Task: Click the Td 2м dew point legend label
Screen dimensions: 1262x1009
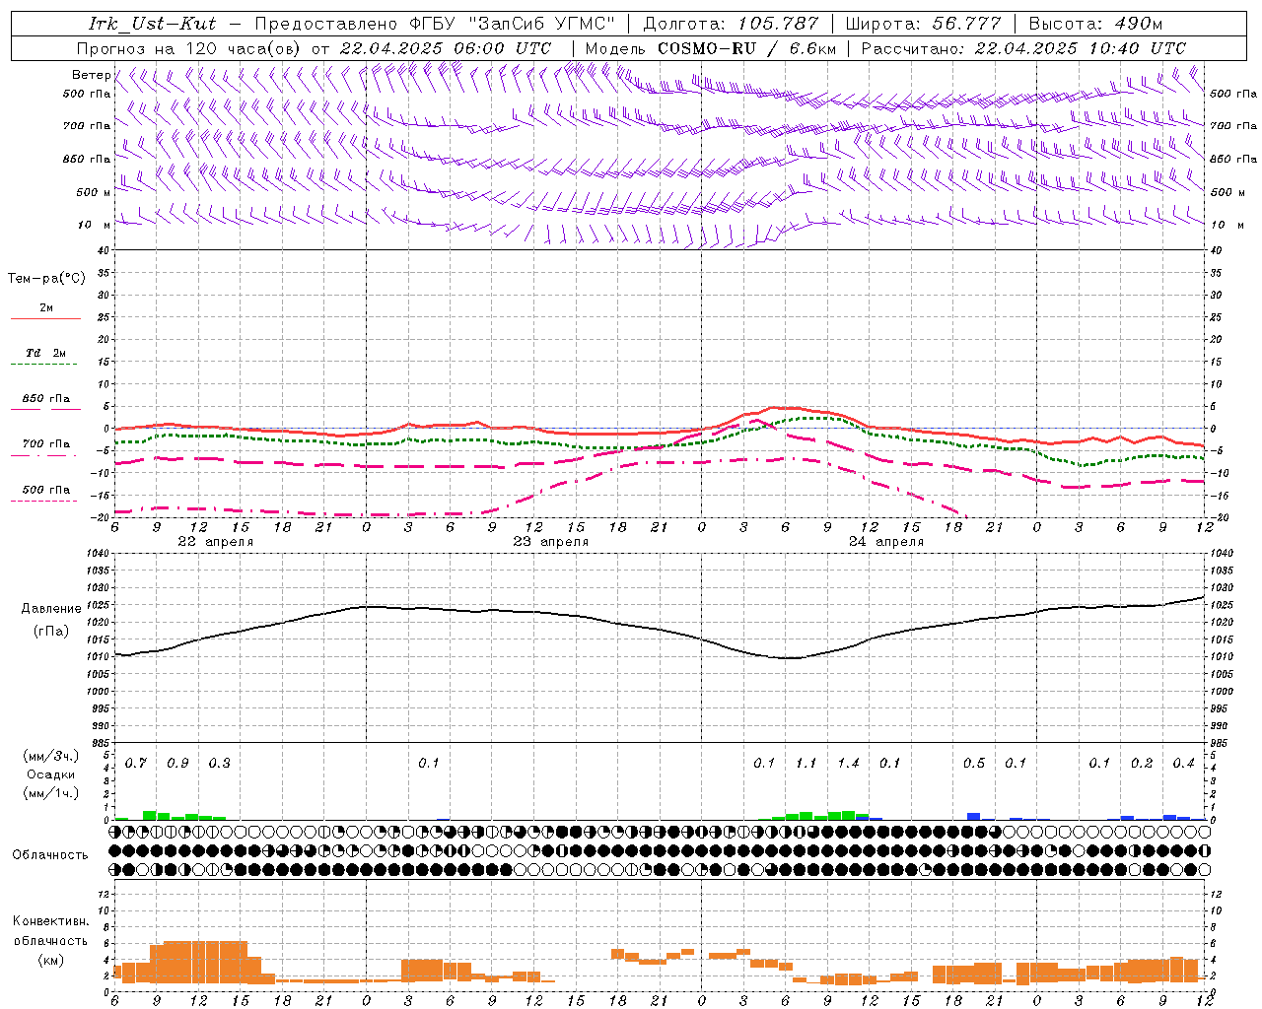Action: point(46,353)
